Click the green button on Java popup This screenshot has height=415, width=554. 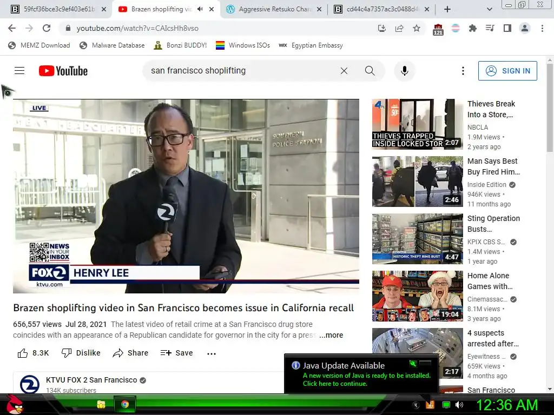(413, 363)
